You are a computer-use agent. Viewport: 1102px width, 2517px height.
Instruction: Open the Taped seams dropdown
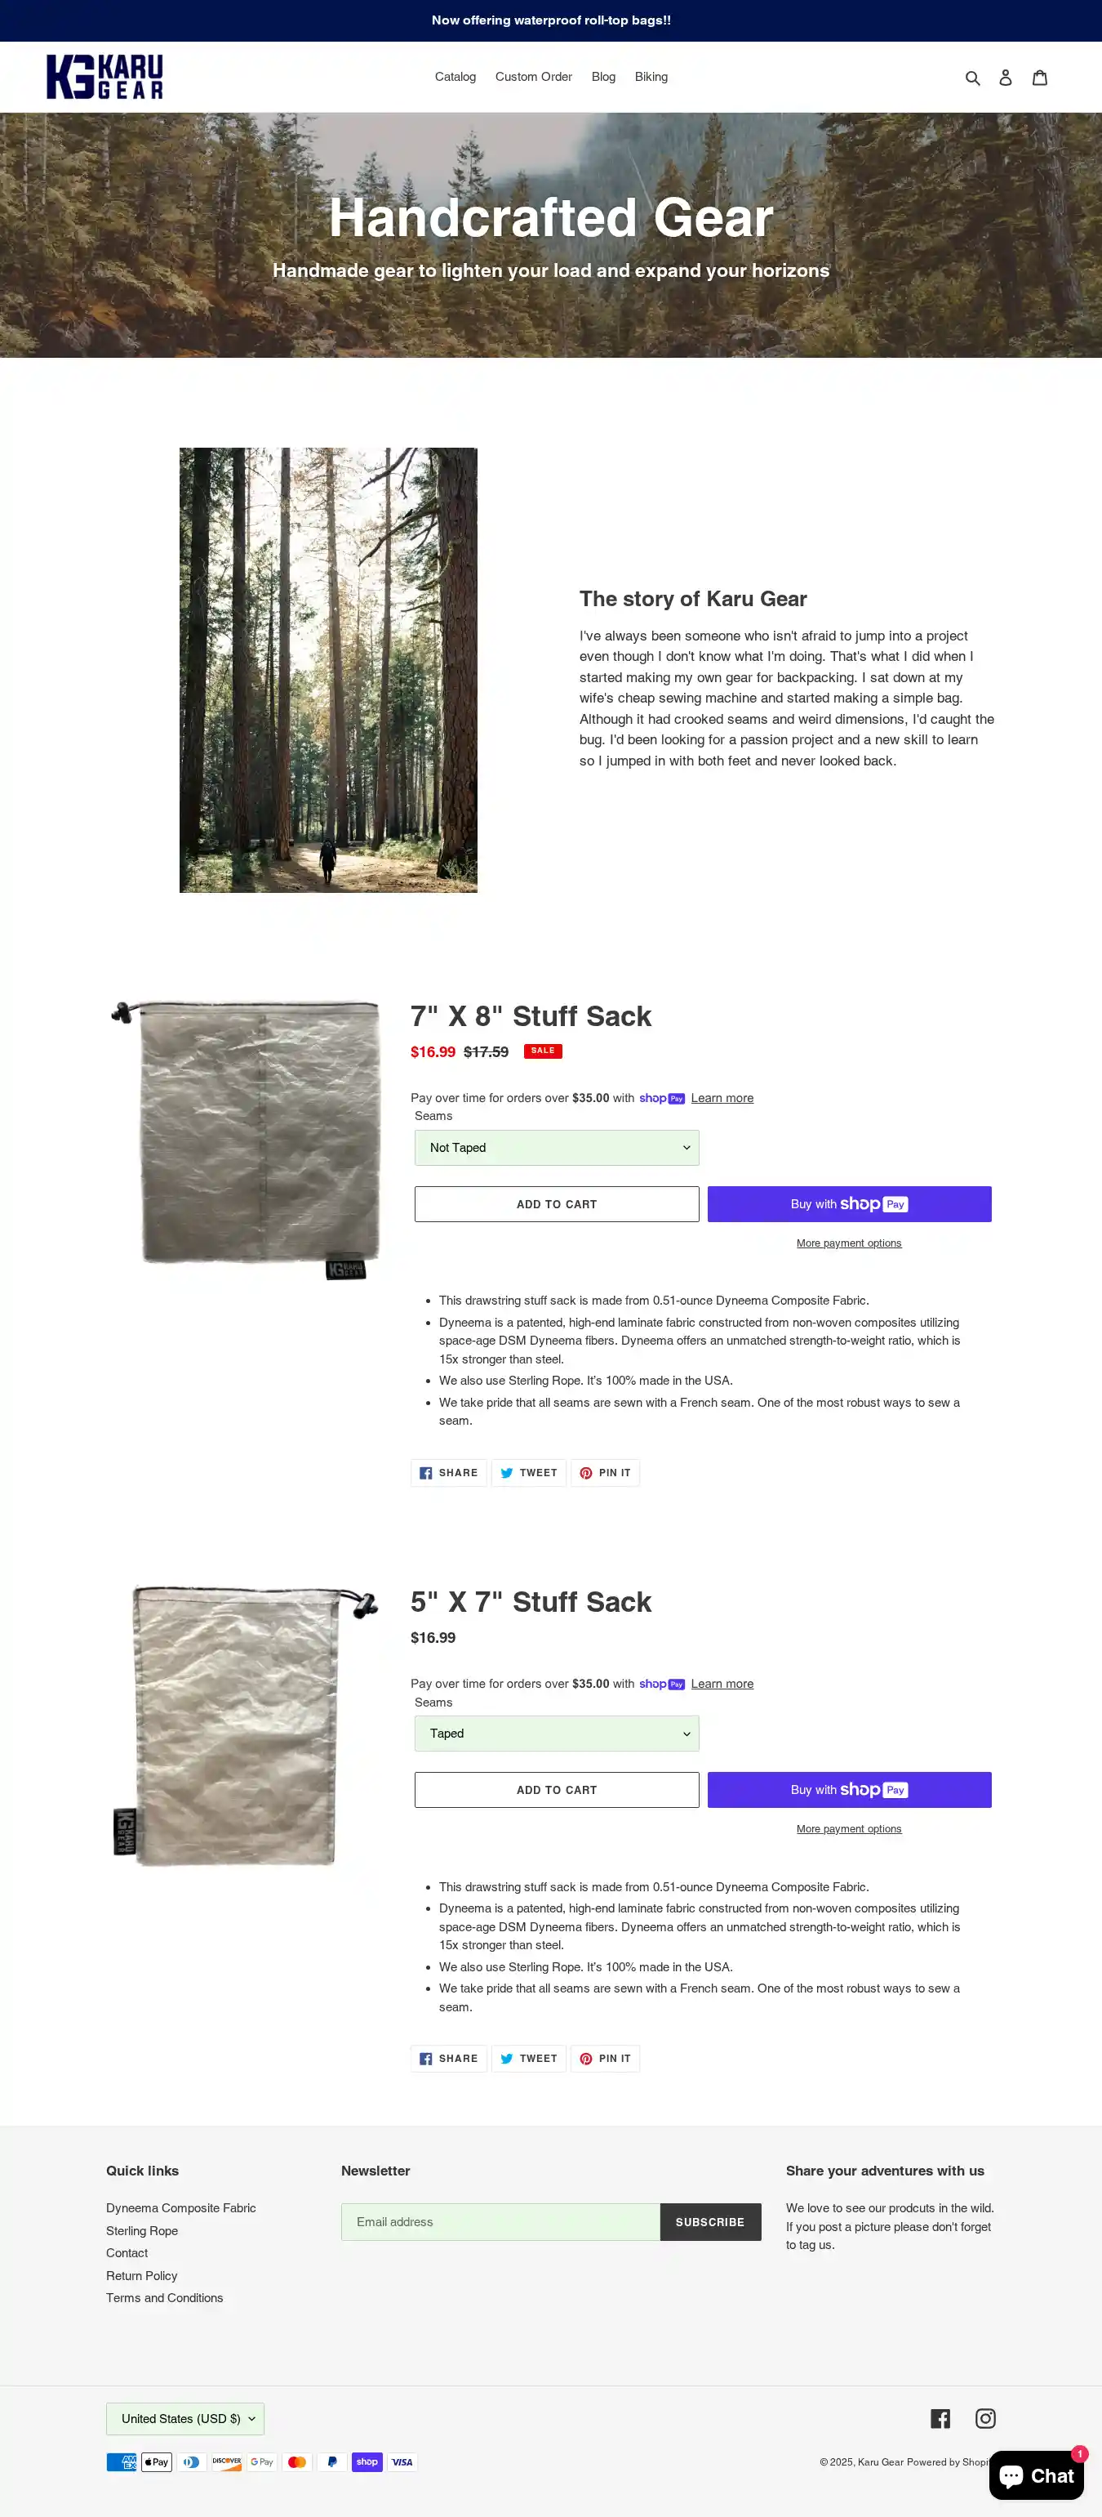[x=557, y=1734]
